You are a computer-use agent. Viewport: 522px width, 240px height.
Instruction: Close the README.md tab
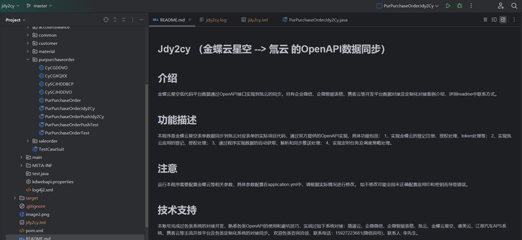coord(190,20)
